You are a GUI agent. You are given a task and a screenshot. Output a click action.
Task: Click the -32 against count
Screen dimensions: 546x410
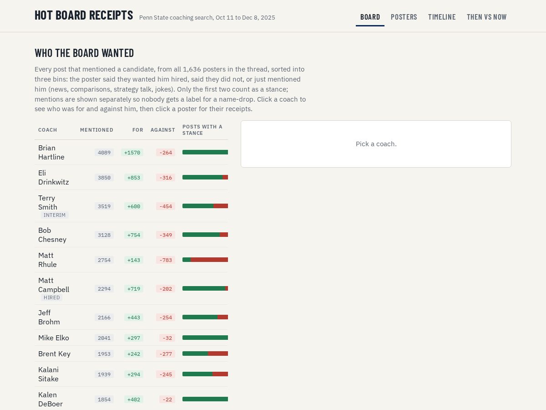coord(167,338)
